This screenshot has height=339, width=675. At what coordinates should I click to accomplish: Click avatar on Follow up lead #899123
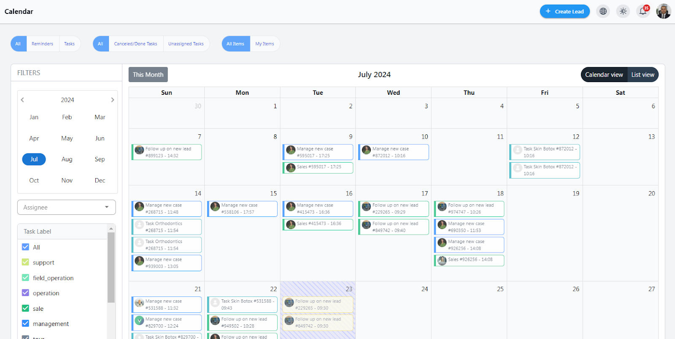[139, 150]
